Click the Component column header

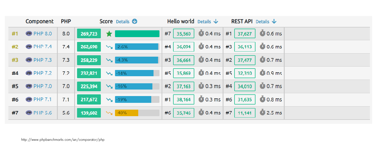click(39, 22)
